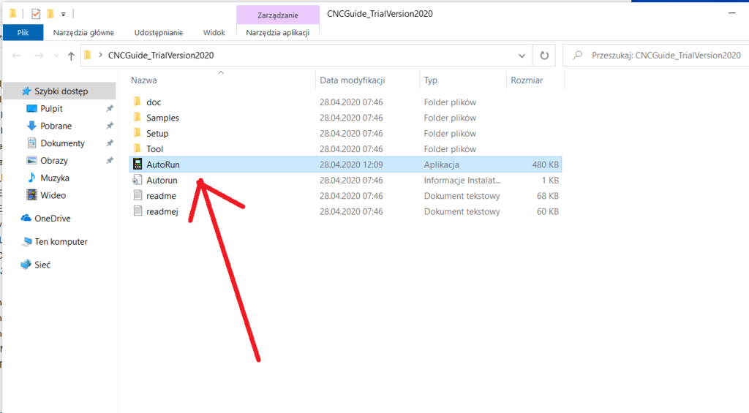This screenshot has height=413, width=749.
Task: Click the "1 KB" size cell
Action: 550,180
